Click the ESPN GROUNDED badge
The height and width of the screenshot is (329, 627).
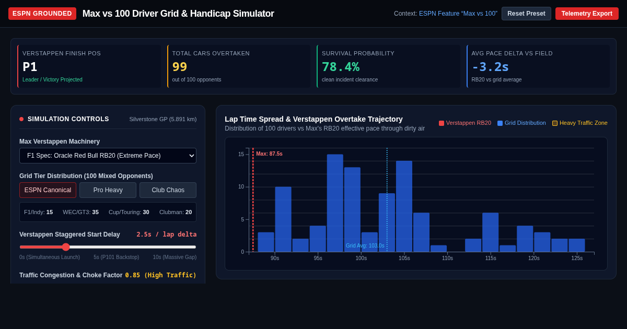[42, 14]
